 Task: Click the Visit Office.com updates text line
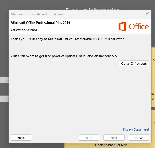(64, 56)
